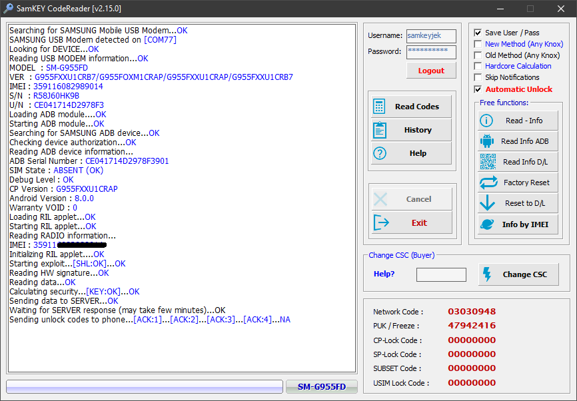Screen dimensions: 577x401
Task: Click the Factory Reset button label
Action: 526,183
